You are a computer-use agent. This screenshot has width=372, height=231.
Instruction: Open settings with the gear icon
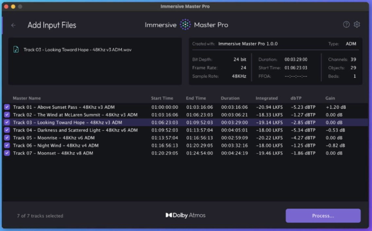coord(357,25)
